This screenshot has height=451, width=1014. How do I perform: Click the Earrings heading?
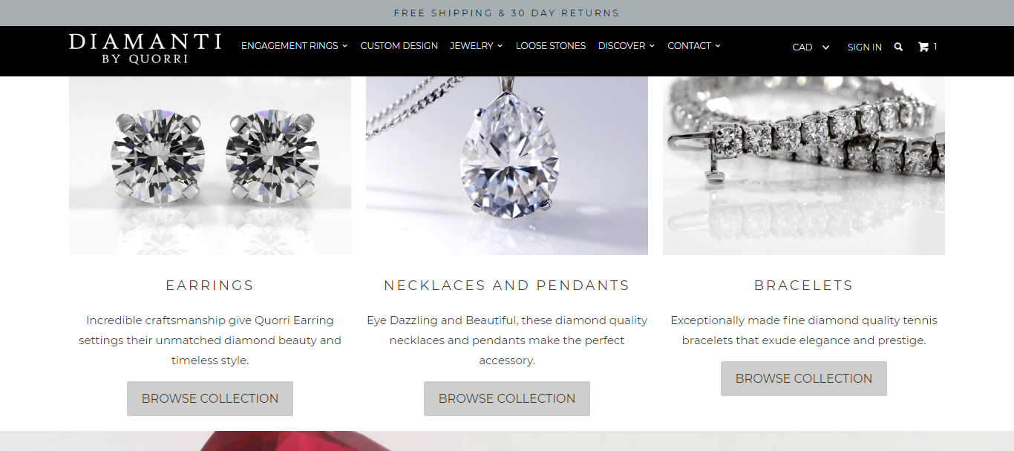click(210, 285)
